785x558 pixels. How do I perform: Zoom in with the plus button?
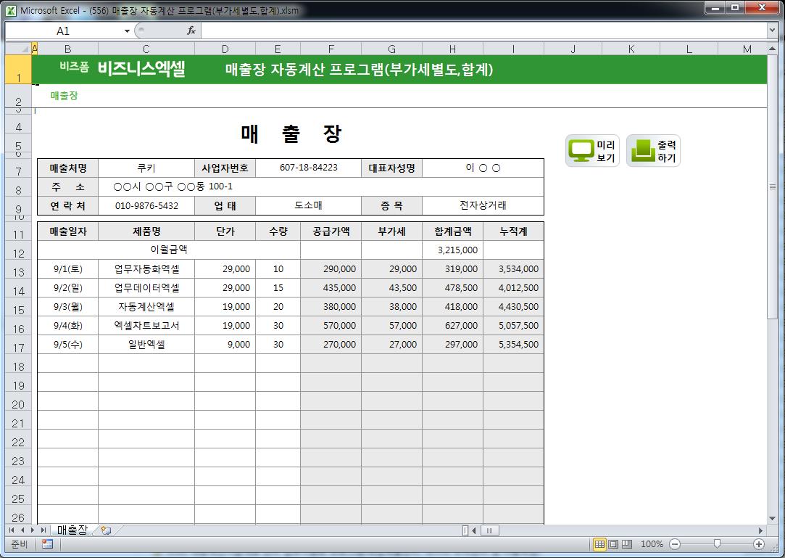coord(759,544)
